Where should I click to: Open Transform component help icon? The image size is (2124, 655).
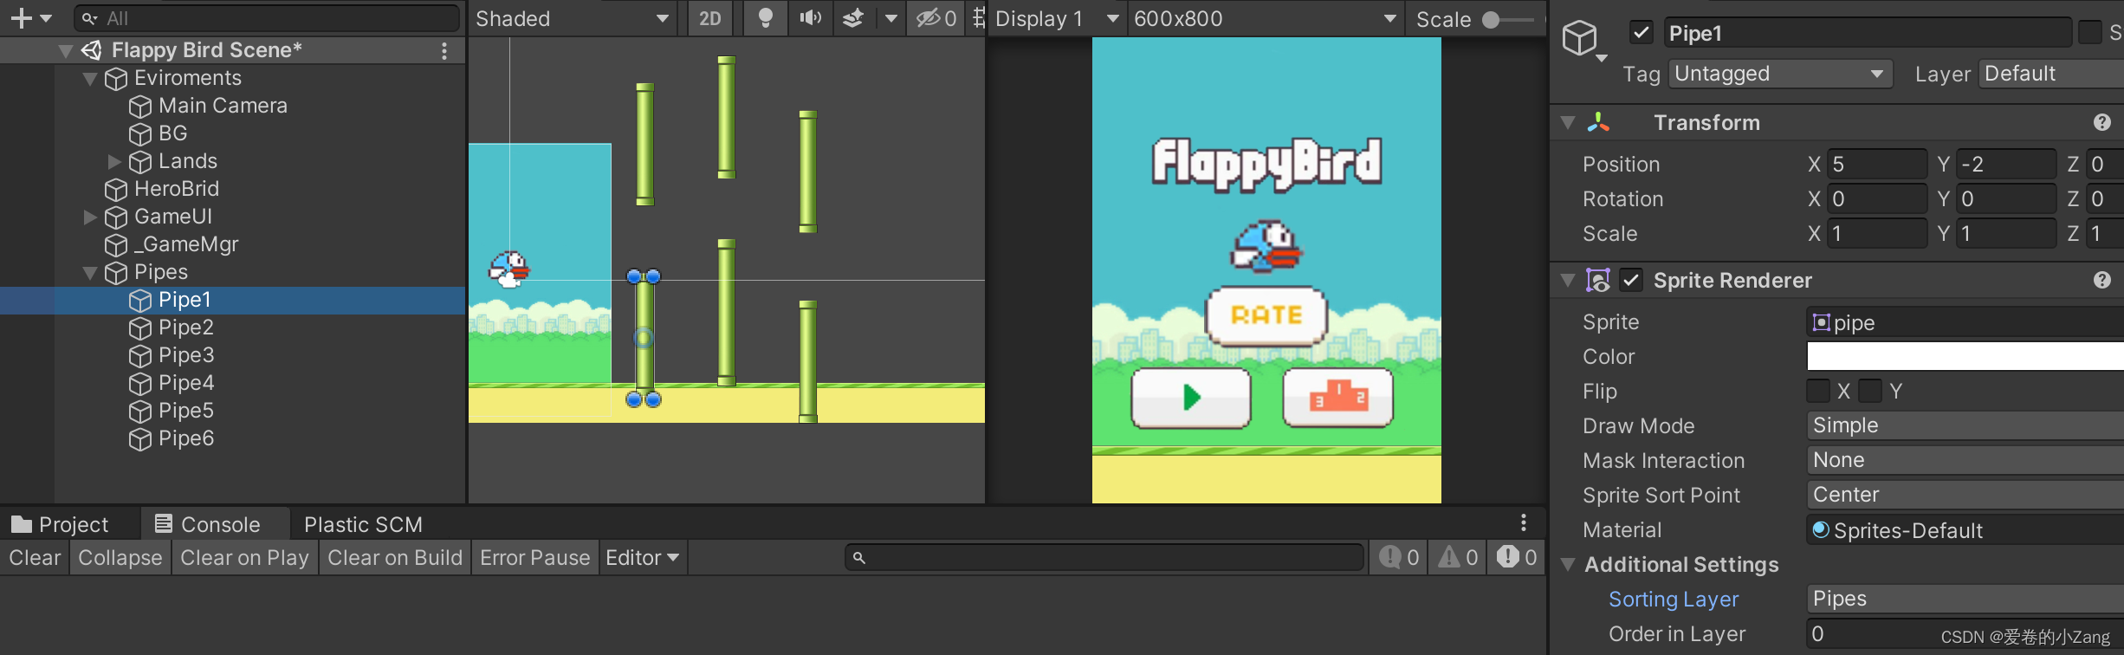coord(2102,123)
